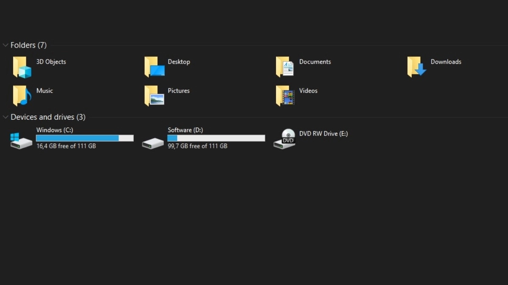Viewport: 508px width, 285px height.
Task: Open the Pictures folder icon
Action: (154, 96)
